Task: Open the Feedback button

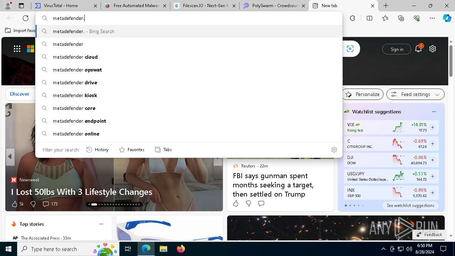Action: tap(429, 235)
